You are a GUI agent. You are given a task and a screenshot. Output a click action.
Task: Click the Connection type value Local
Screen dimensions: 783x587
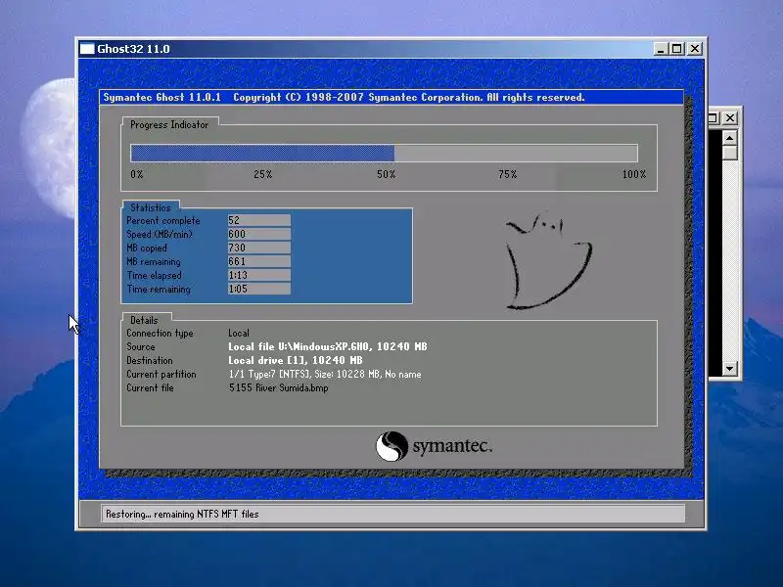click(x=239, y=333)
